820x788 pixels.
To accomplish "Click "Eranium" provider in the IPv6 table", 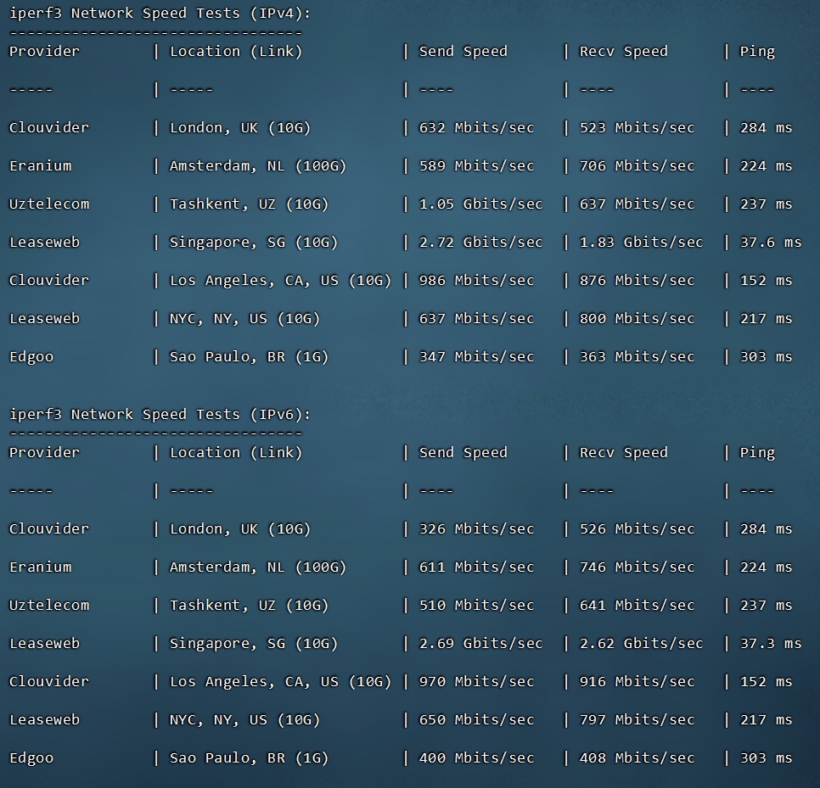I will [40, 567].
